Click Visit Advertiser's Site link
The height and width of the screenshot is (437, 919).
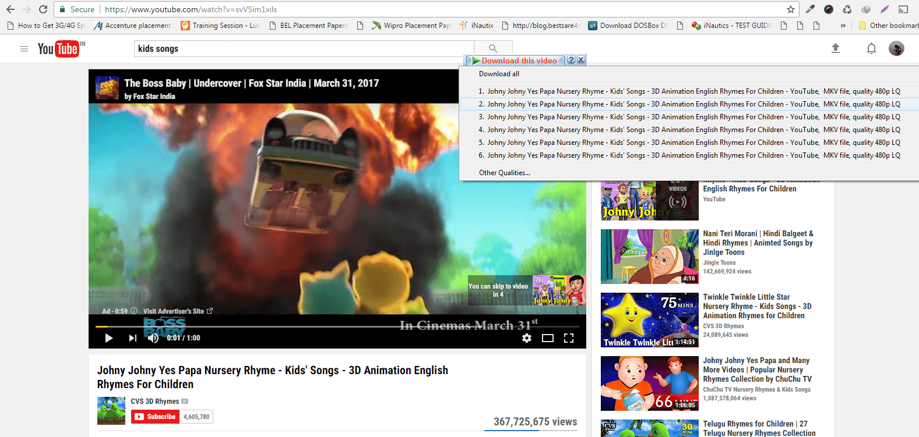coord(178,311)
